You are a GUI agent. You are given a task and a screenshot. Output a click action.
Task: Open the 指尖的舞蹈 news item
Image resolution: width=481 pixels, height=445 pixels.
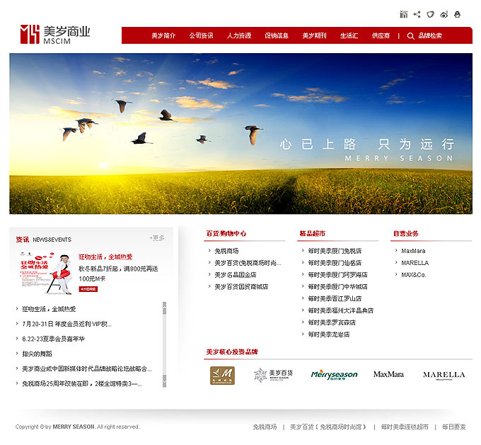coord(37,354)
